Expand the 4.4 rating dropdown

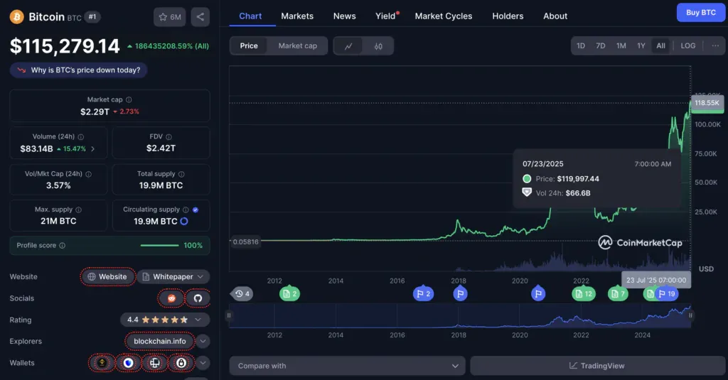[x=165, y=320]
